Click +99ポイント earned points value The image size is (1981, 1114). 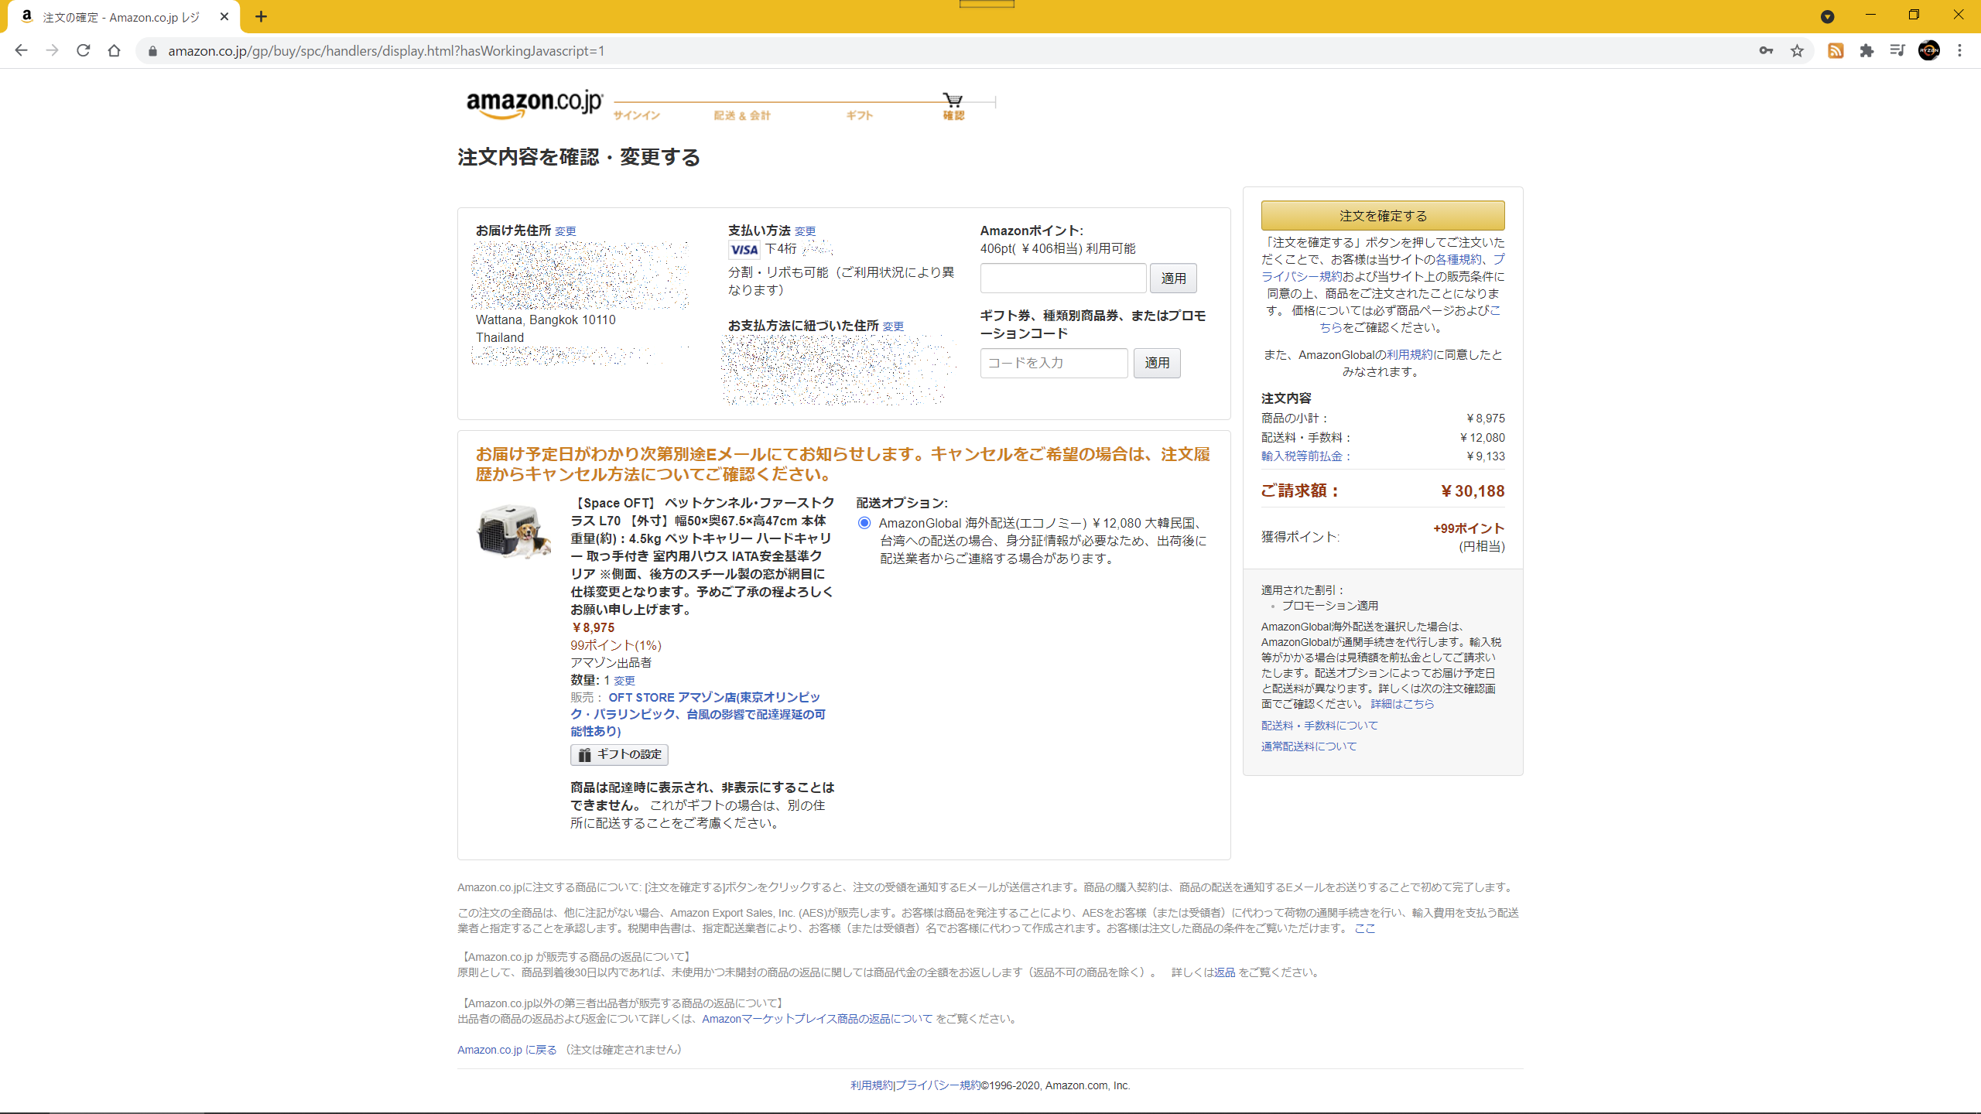(x=1469, y=528)
